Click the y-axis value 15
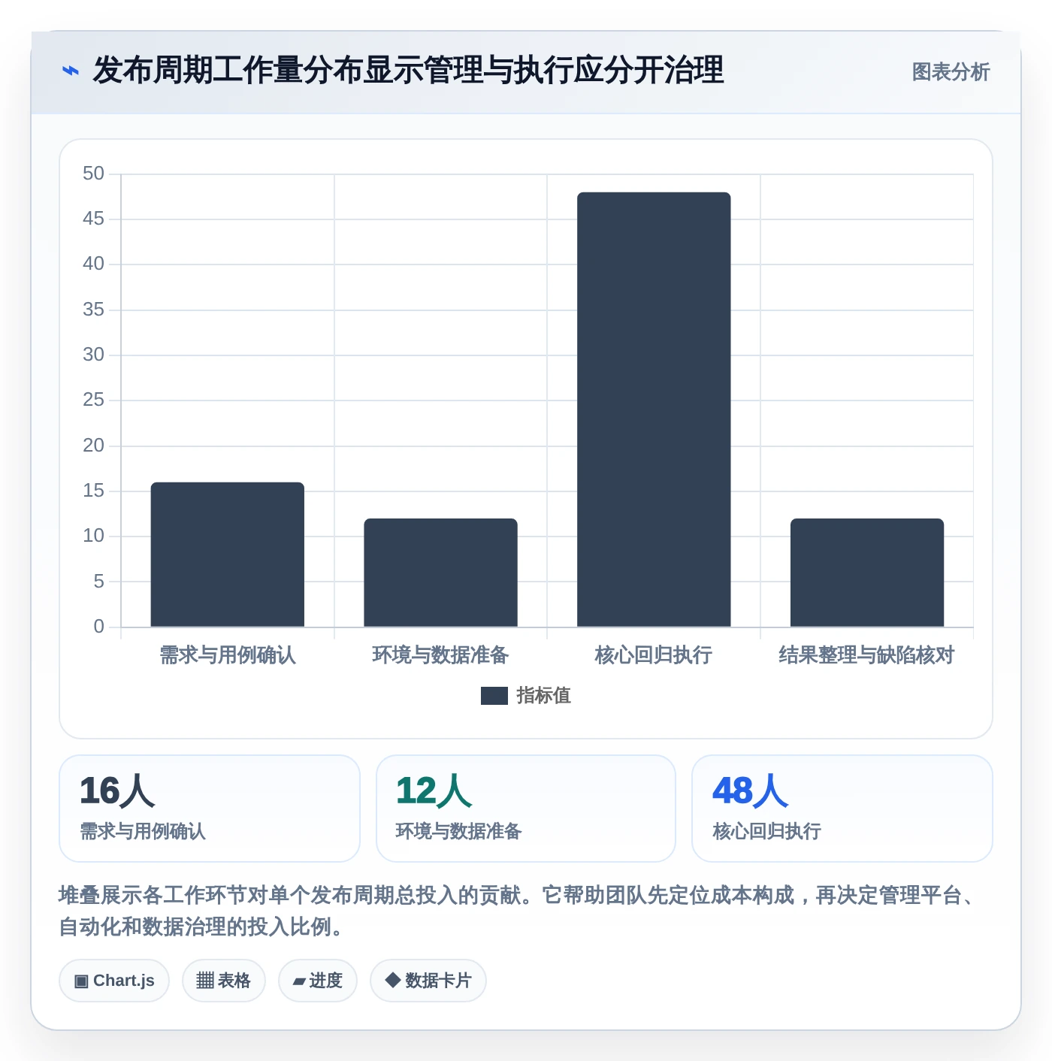Viewport: 1052px width, 1061px height. 94,491
